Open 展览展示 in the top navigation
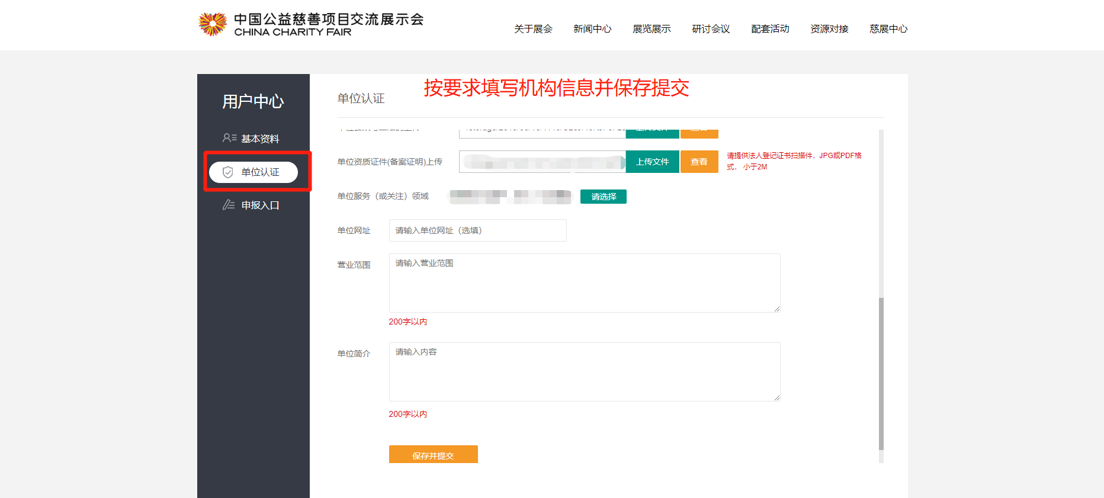The image size is (1104, 498). 652,29
